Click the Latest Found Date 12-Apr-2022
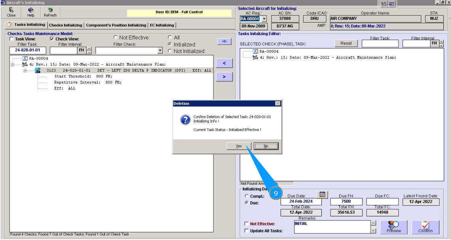 click(421, 202)
